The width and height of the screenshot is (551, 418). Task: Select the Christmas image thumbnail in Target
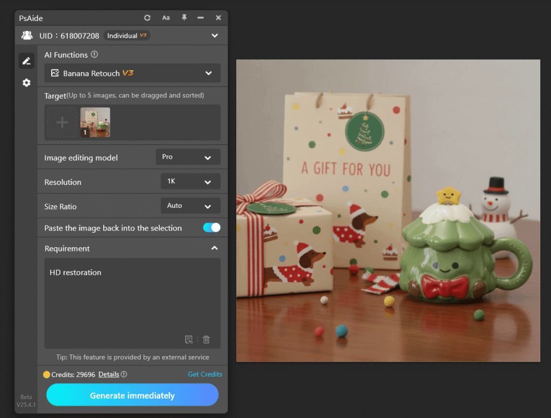pos(95,122)
